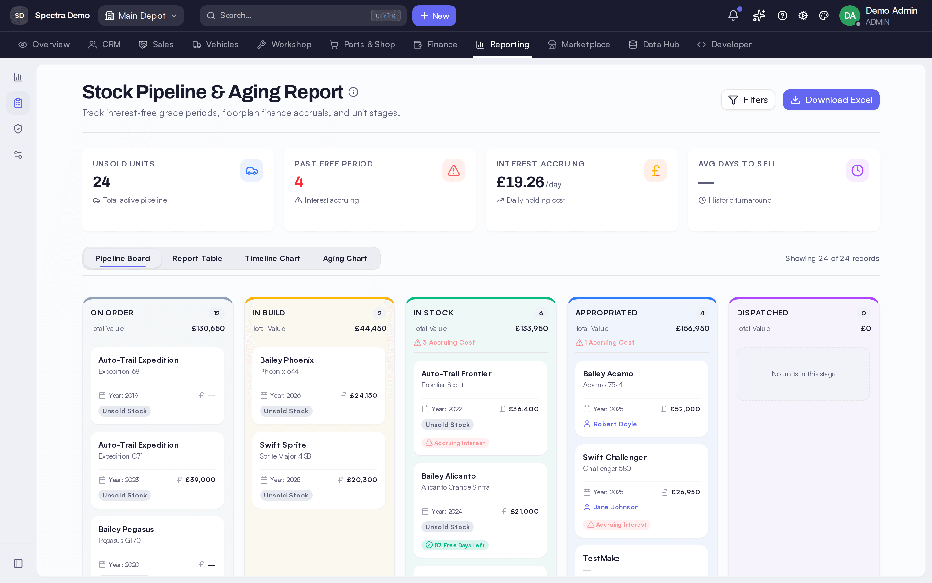The height and width of the screenshot is (583, 932).
Task: Select the sidebar shield check icon
Action: coord(18,129)
